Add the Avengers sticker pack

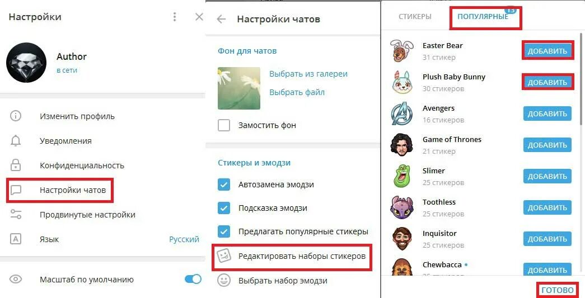tap(547, 113)
